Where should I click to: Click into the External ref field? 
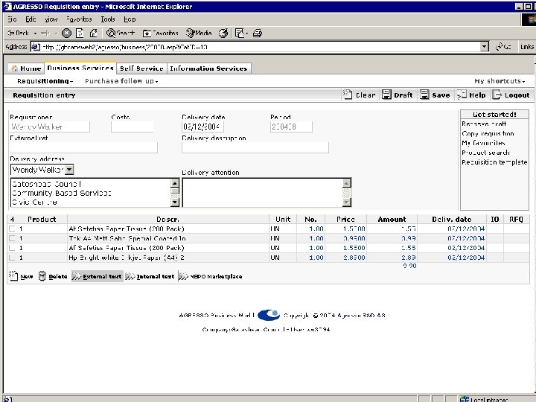83,147
